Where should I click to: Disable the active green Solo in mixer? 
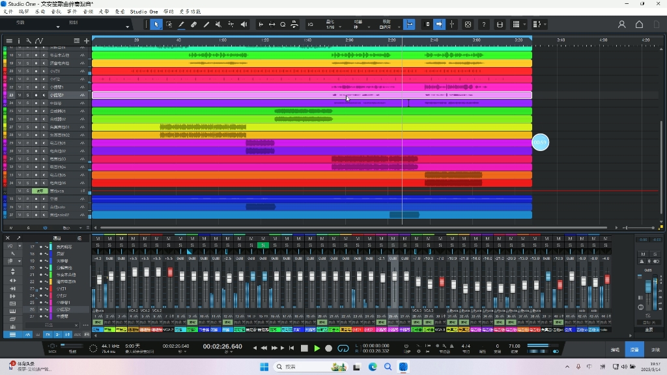pos(263,245)
